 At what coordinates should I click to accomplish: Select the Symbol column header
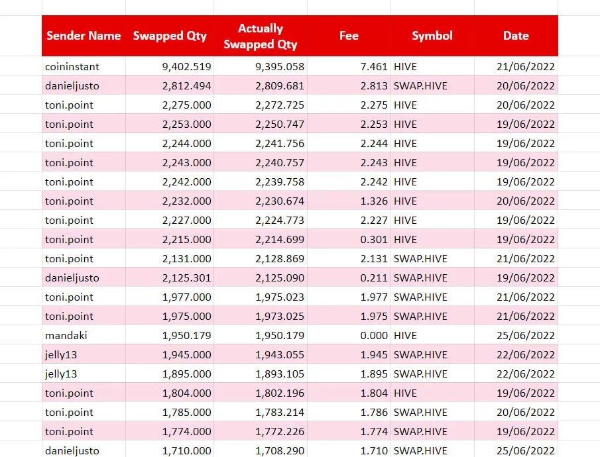click(432, 36)
